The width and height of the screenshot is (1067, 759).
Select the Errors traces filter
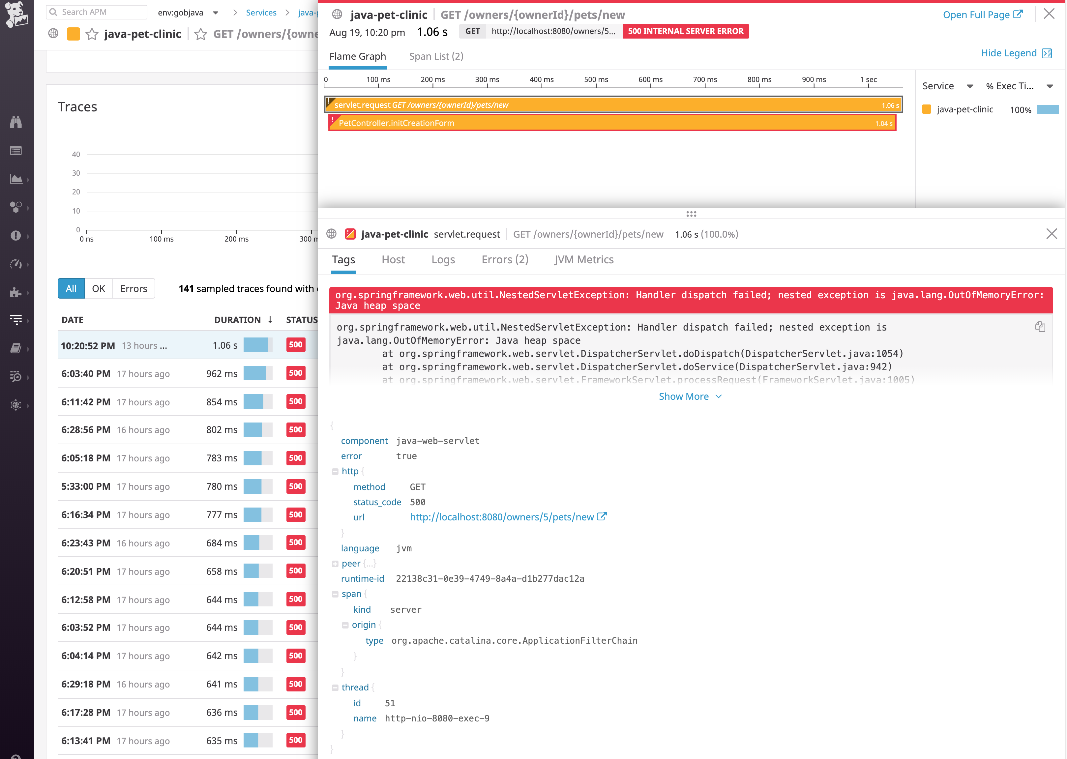click(134, 288)
